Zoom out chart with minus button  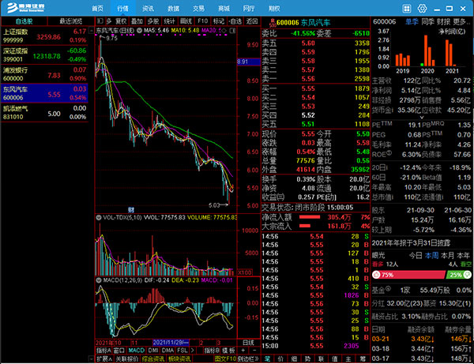(x=254, y=350)
